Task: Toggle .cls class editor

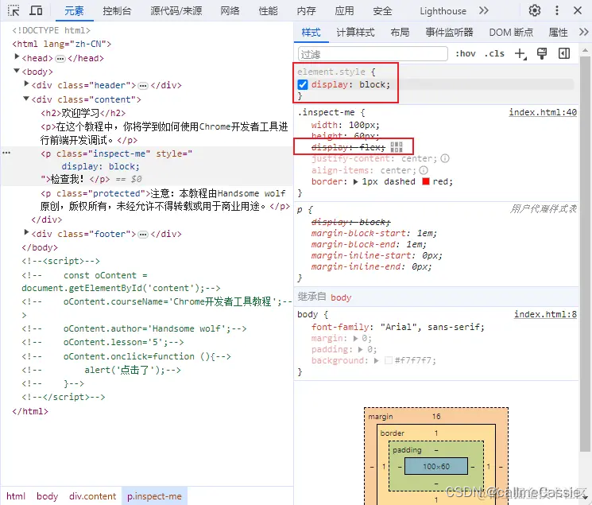Action: tap(494, 53)
